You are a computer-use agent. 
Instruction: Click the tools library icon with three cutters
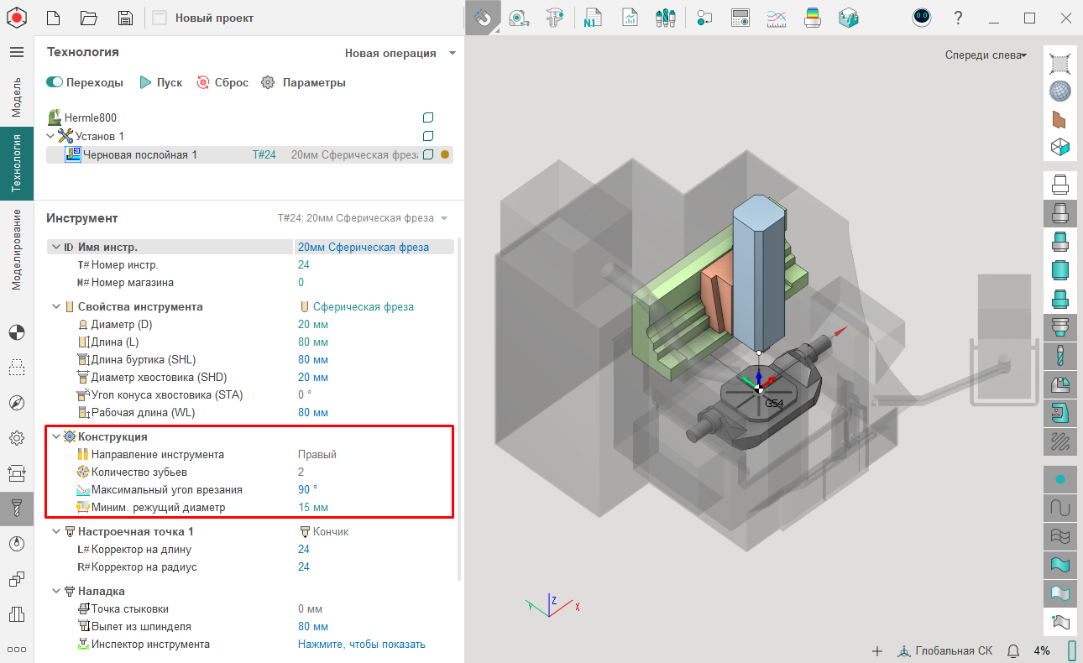point(666,18)
